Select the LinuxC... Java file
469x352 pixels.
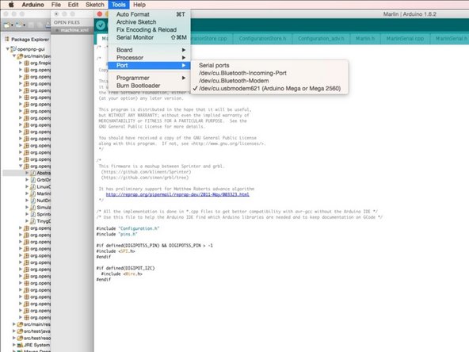pos(44,187)
